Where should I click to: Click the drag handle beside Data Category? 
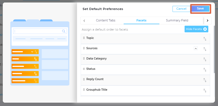84,58
